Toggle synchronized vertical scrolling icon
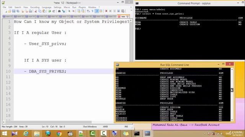Image resolution: width=245 pixels, height=137 pixels. pyautogui.click(x=78, y=11)
